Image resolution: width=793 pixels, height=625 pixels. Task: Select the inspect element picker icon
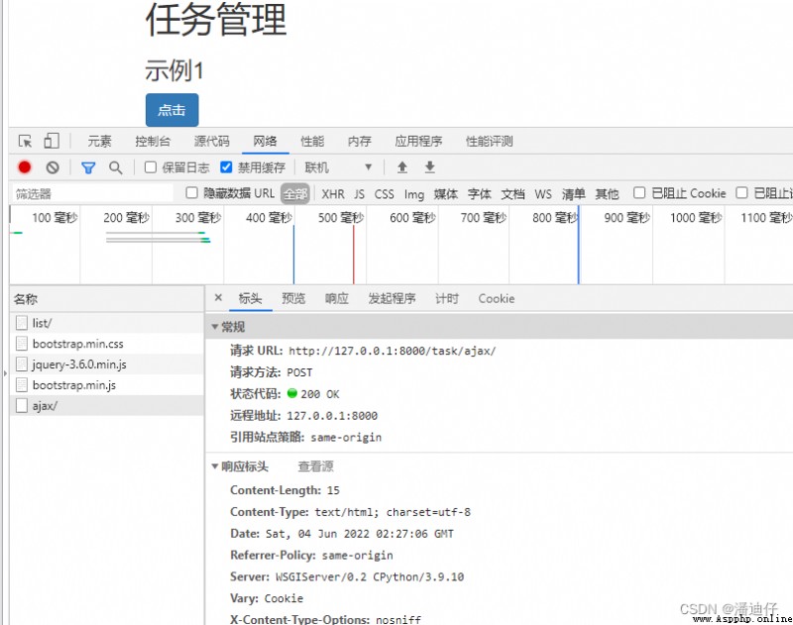click(x=25, y=141)
